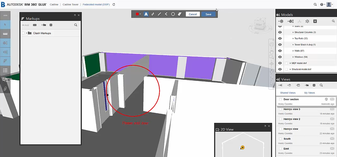
Task: Expand the Clash Markups folder
Action: click(27, 33)
